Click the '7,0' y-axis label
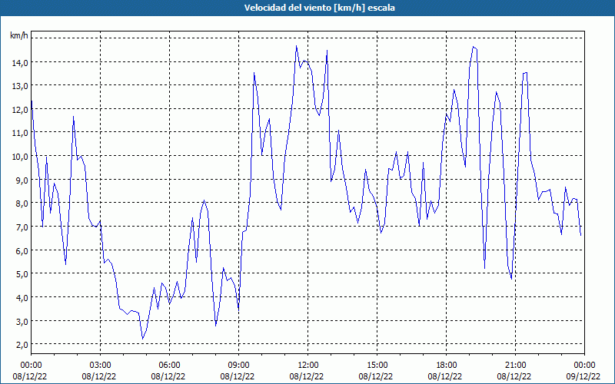Viewport: 615px width, 384px height. click(x=22, y=227)
